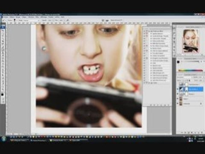The image size is (205, 154).
Task: Select thumbnail of layer above Background
Action: (181, 99)
